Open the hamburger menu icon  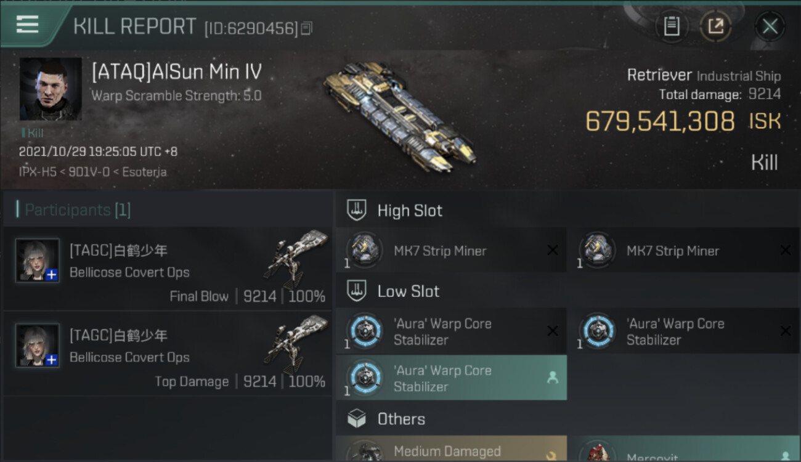(28, 25)
